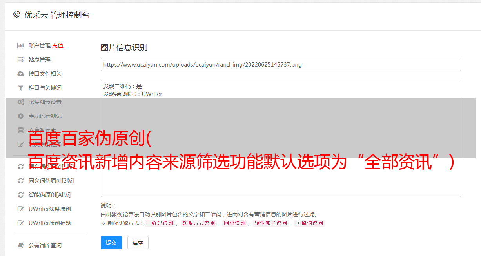Click the 发现疑似账号：UWriter result line
The width and height of the screenshot is (481, 256).
(133, 94)
